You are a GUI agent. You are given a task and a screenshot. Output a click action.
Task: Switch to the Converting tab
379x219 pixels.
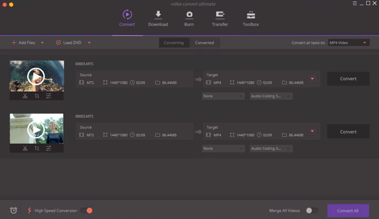pos(174,43)
